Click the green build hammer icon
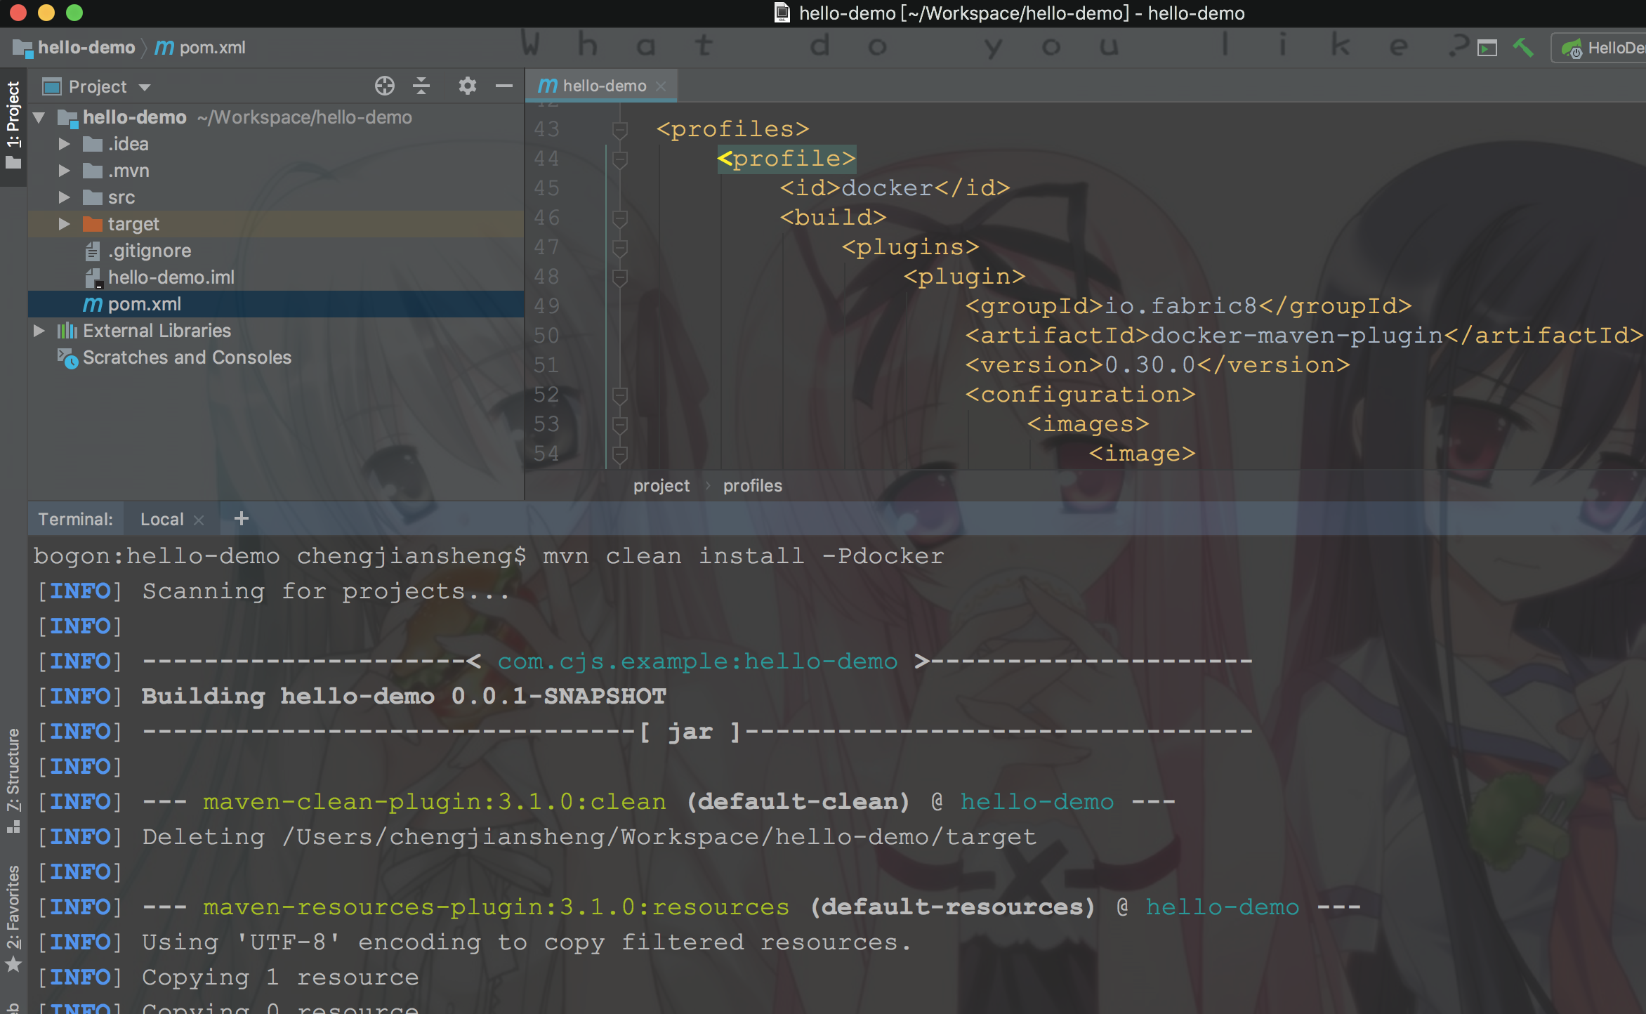This screenshot has width=1646, height=1014. 1523,48
